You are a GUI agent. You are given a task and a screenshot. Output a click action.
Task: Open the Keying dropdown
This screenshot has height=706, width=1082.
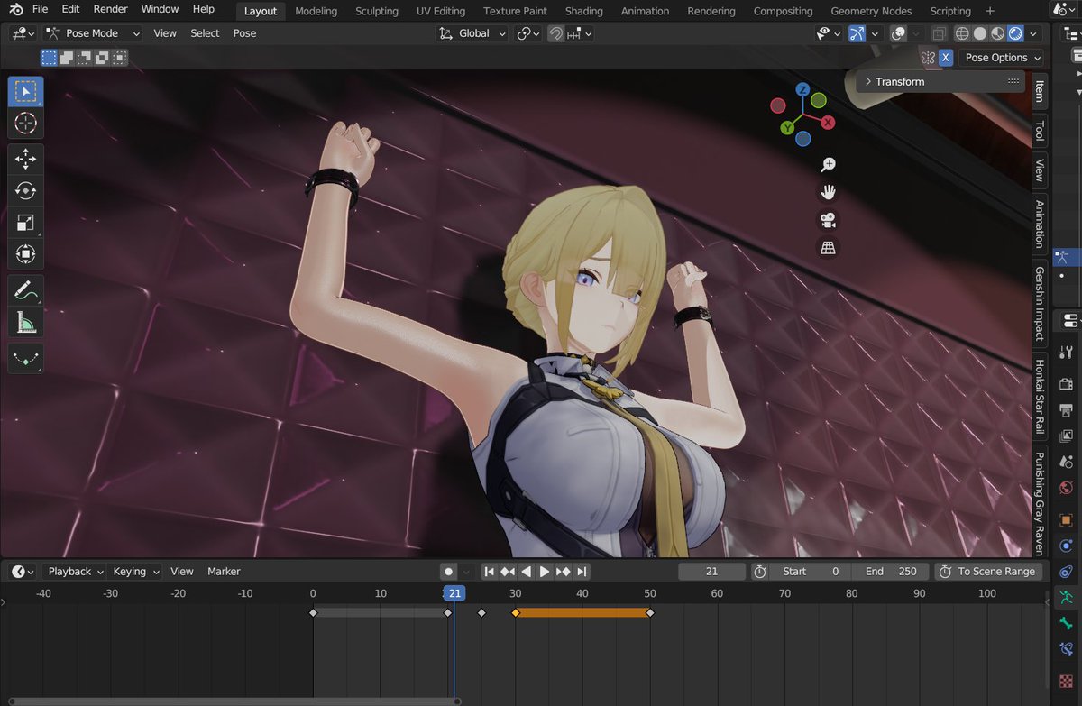[x=135, y=572]
